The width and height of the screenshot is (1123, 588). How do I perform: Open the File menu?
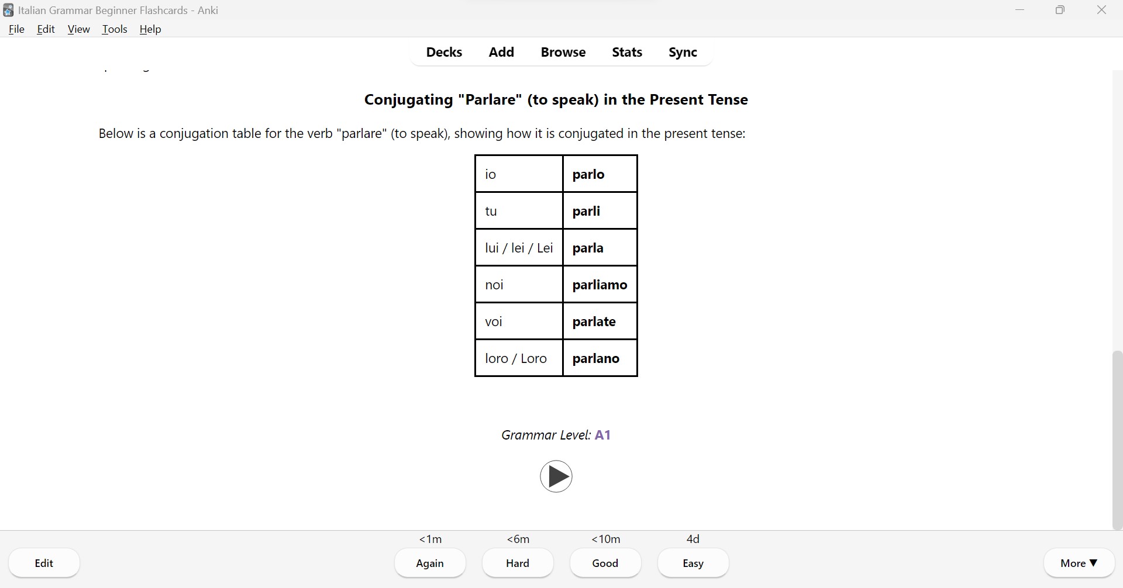tap(16, 29)
